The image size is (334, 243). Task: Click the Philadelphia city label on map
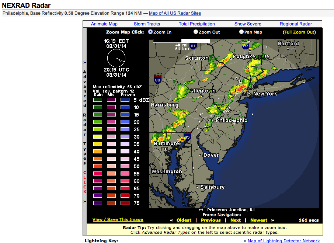click(232, 120)
